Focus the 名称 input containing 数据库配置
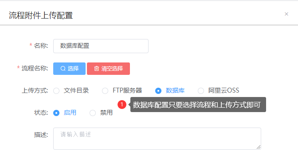Viewport: 298px width, 167px height. point(101,46)
